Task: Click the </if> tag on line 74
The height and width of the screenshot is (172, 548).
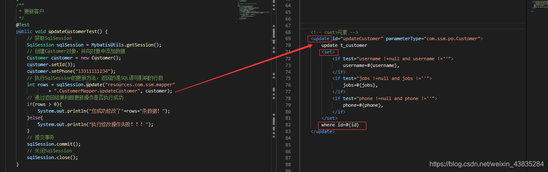Action: (339, 72)
